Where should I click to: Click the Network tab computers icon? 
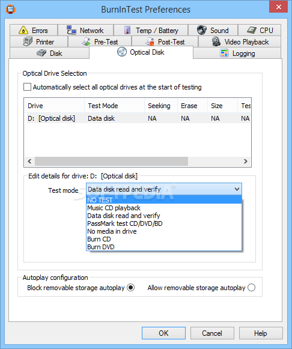[71, 30]
